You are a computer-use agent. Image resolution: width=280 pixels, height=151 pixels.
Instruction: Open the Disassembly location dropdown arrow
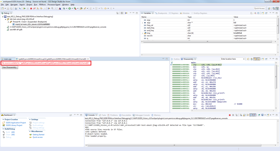244,59
